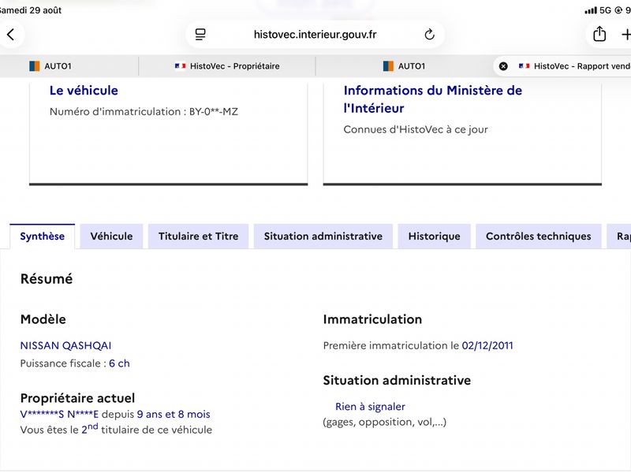Click the plate number BY-0**-MZ line

(144, 112)
